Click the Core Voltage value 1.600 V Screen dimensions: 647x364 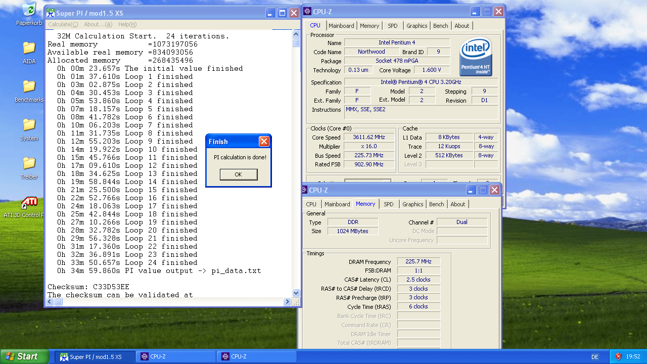click(432, 70)
